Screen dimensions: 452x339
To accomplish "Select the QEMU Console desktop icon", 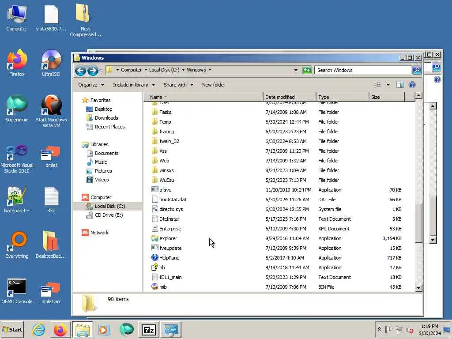I will pyautogui.click(x=17, y=291).
